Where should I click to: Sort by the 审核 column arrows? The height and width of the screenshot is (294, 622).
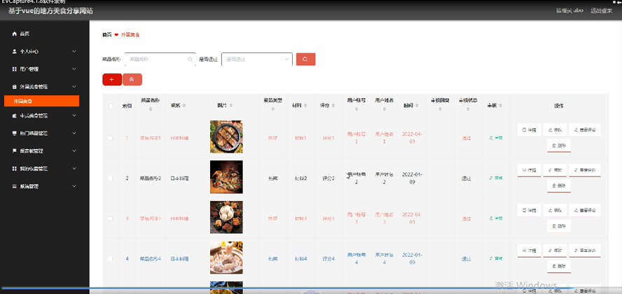[501, 106]
